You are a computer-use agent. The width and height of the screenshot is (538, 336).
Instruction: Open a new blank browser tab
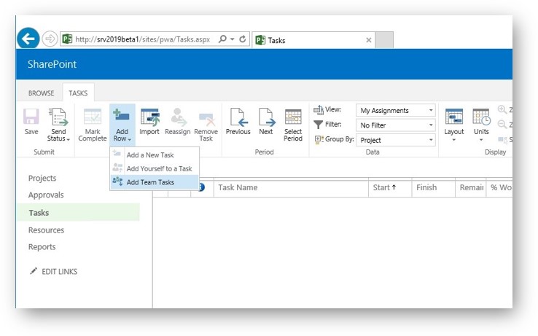[384, 40]
